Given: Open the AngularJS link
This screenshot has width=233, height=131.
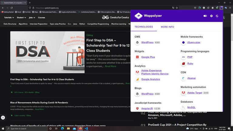Looking at the screenshot, I should (147, 109).
